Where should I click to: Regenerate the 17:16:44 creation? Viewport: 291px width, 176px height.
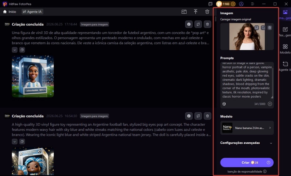[198, 24]
